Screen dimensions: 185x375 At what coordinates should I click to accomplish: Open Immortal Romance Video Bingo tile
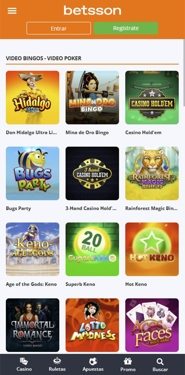32,325
